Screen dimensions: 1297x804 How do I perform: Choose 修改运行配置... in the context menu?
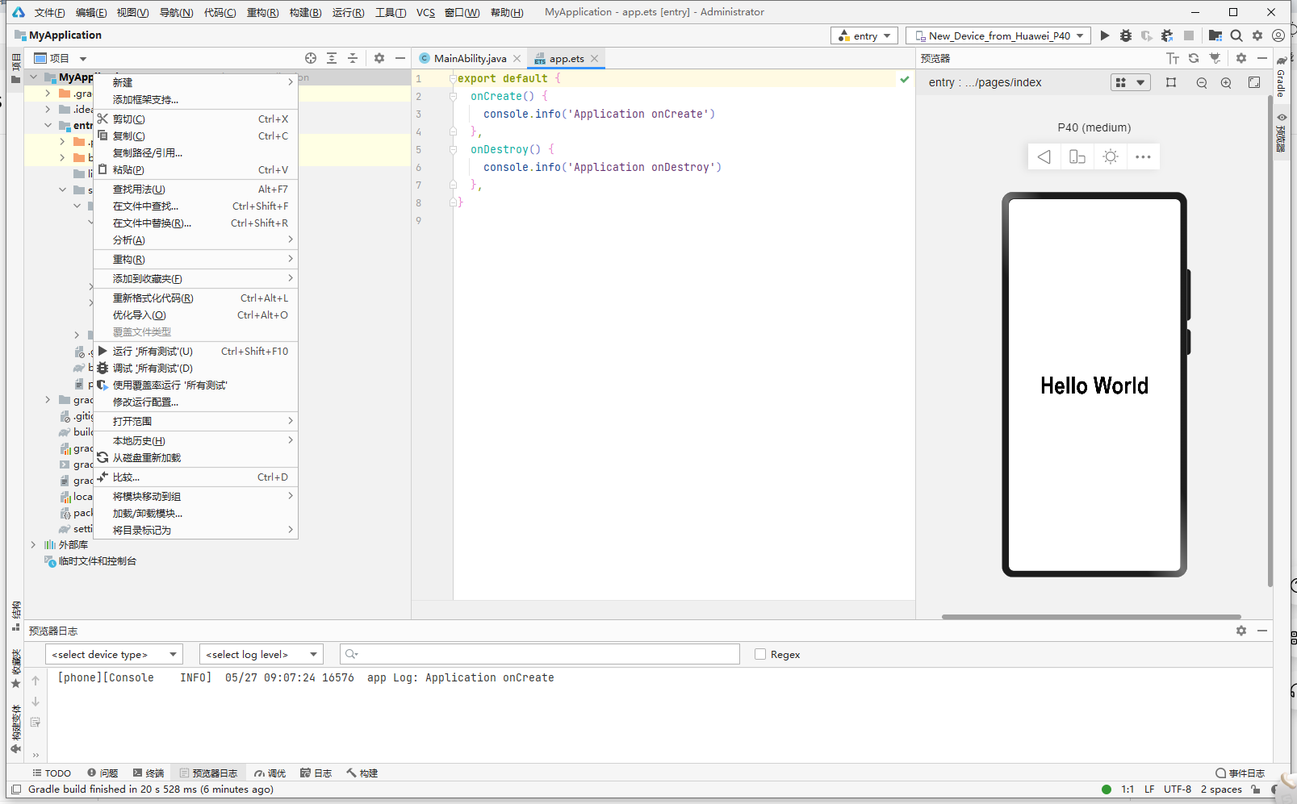[x=196, y=402]
